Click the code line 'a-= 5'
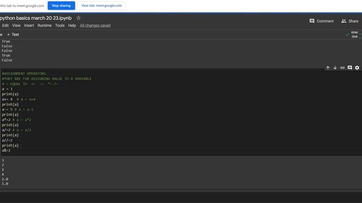Image resolution: width=362 pixels, height=203 pixels. pos(7,109)
